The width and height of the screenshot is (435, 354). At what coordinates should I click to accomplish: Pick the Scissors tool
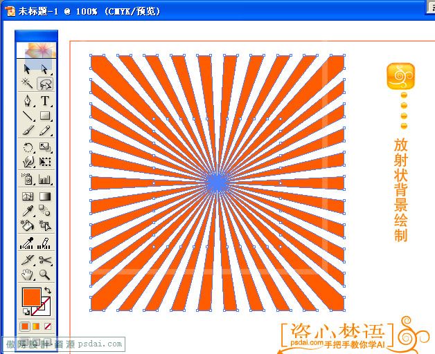[45, 260]
